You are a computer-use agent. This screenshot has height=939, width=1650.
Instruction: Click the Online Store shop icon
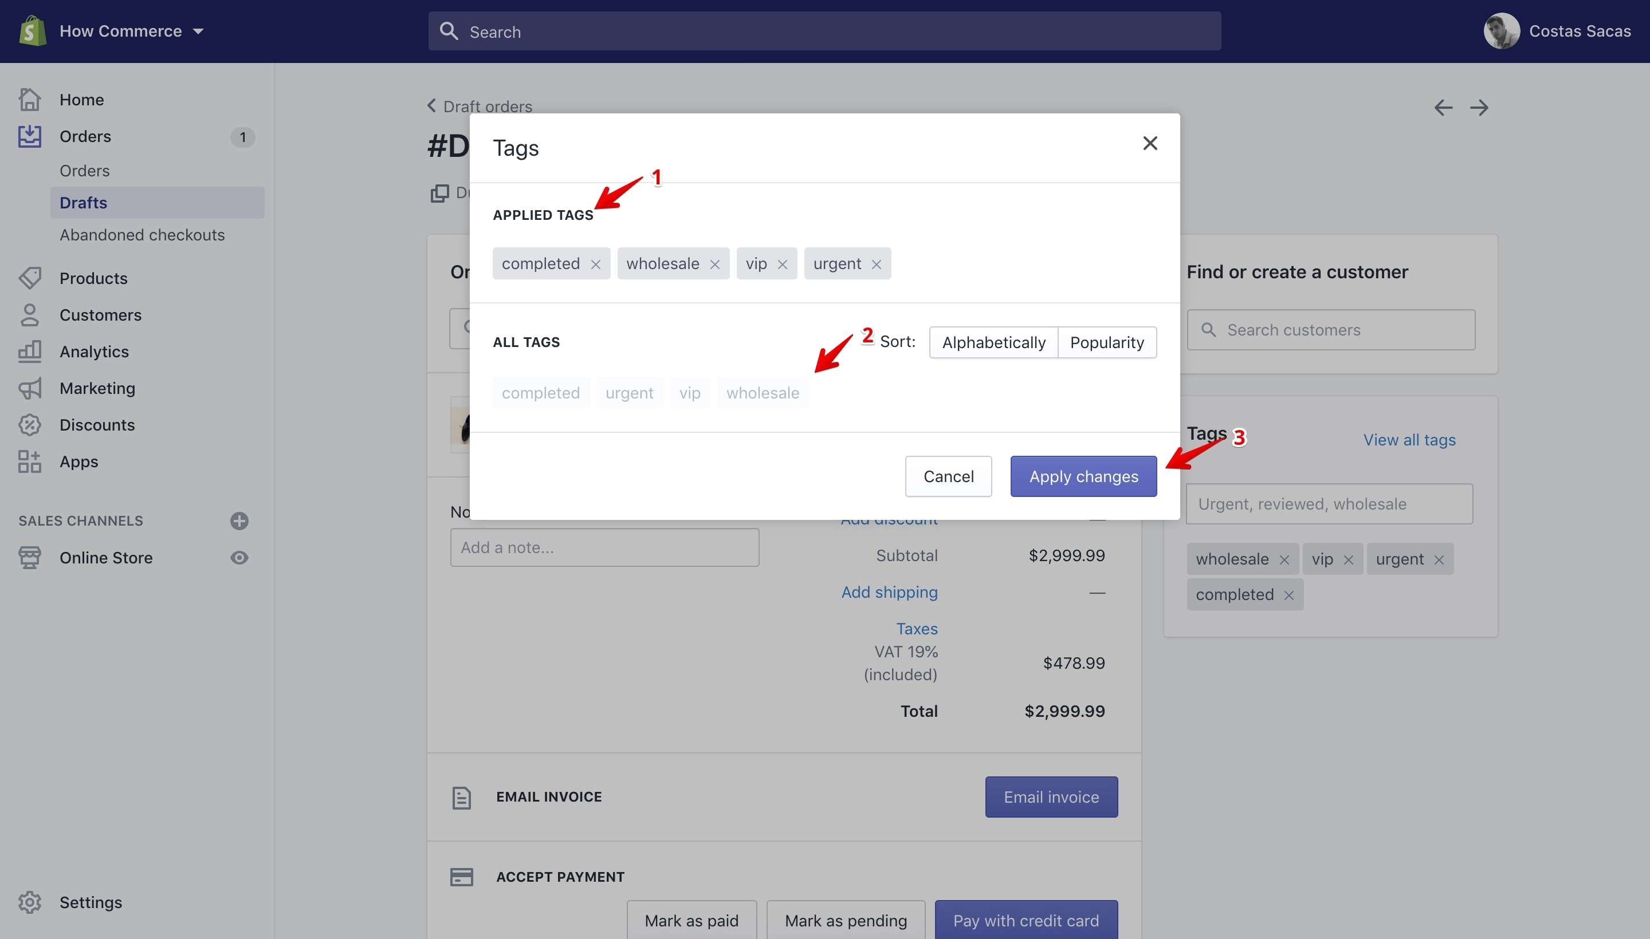pos(30,558)
